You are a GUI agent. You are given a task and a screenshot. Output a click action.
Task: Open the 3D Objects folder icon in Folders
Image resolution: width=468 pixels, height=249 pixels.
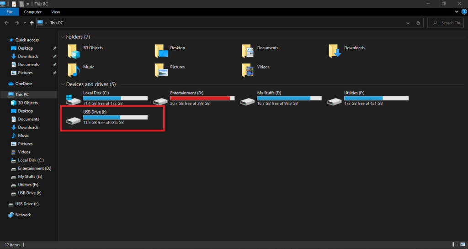[x=74, y=51]
